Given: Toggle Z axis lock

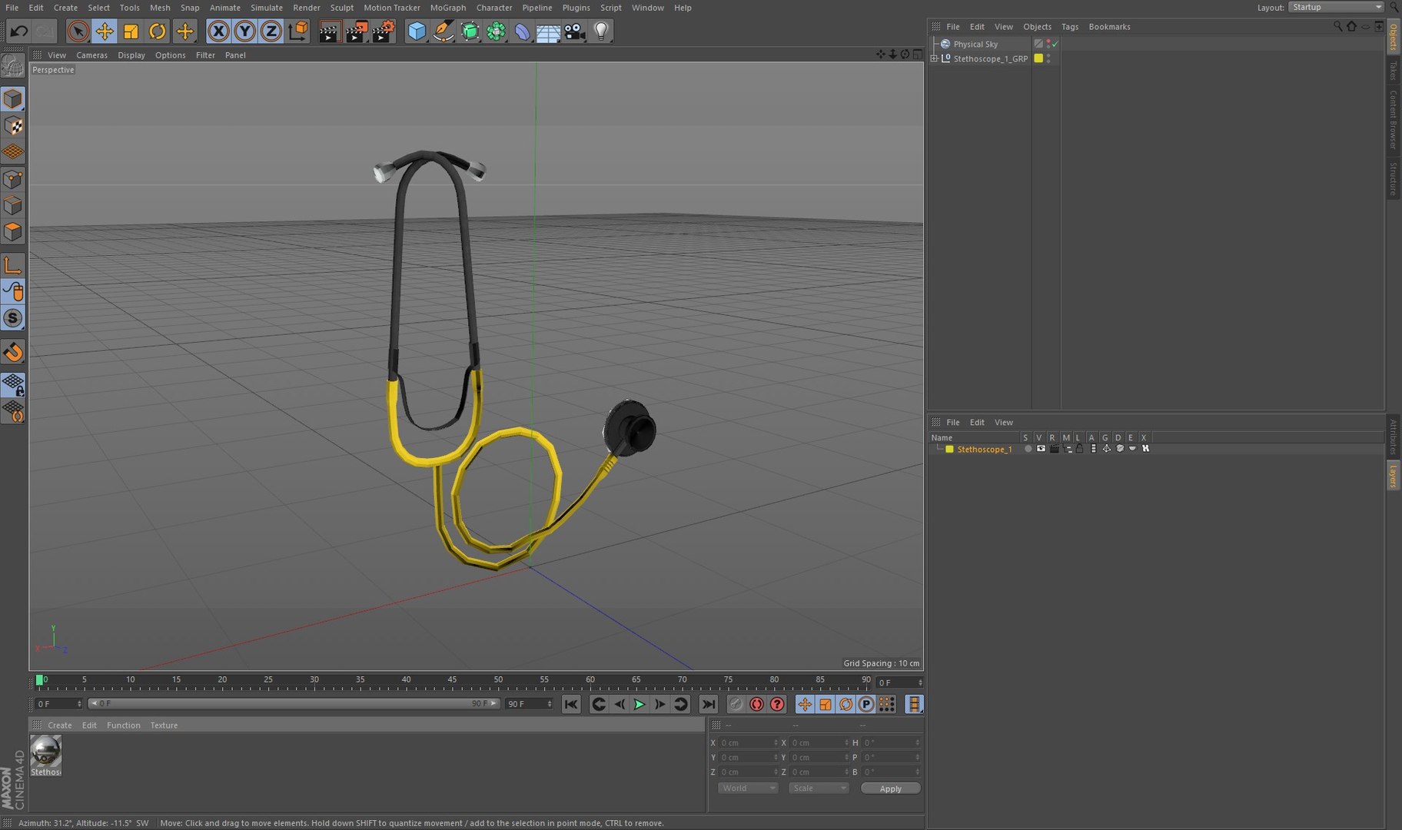Looking at the screenshot, I should point(271,32).
